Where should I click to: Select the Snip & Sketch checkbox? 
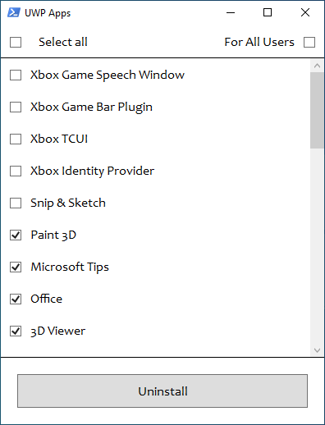[x=16, y=203]
